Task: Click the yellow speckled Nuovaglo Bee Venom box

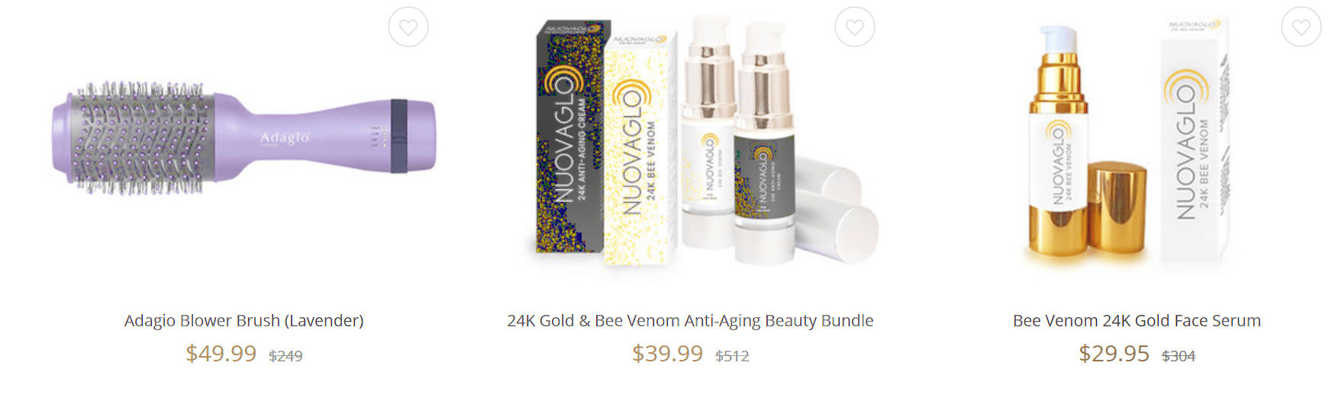Action: pos(640,149)
